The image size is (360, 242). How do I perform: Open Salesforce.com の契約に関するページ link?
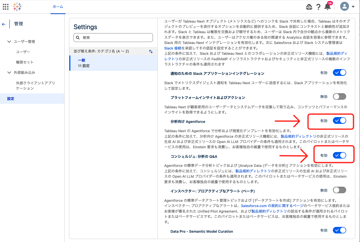[272, 206]
